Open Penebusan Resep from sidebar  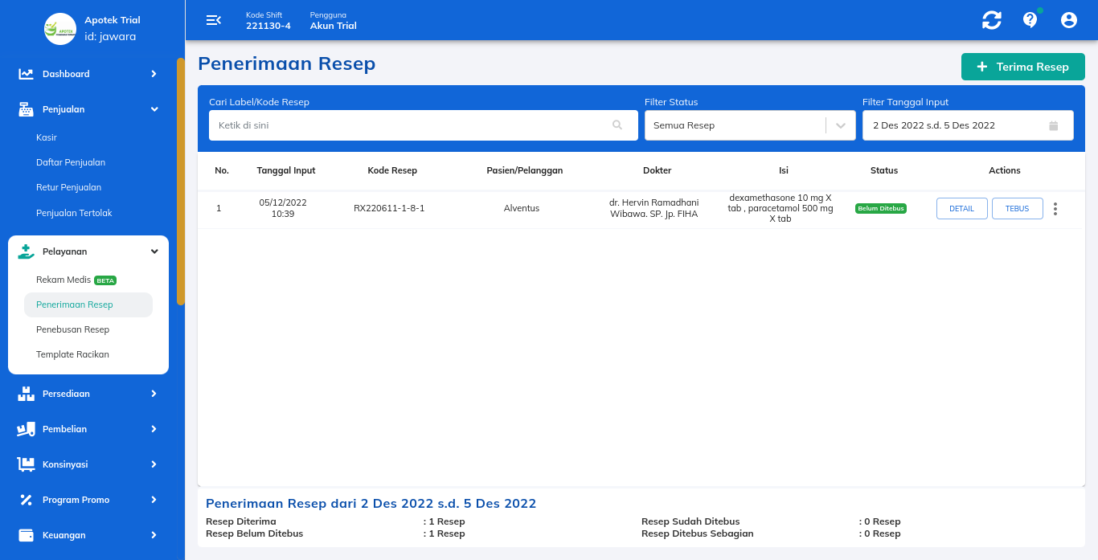click(72, 329)
